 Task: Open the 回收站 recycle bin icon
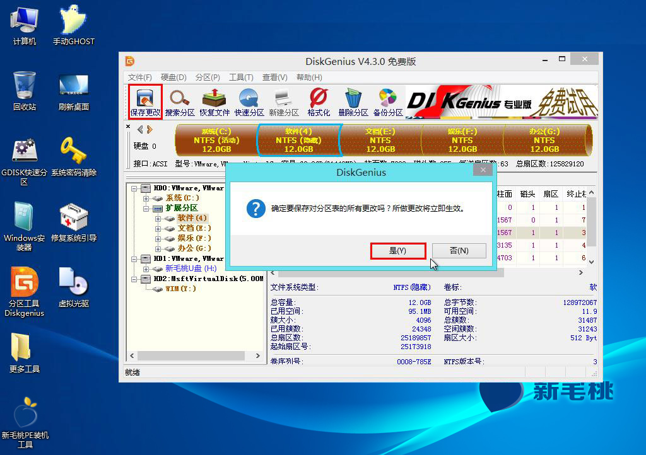[x=25, y=91]
